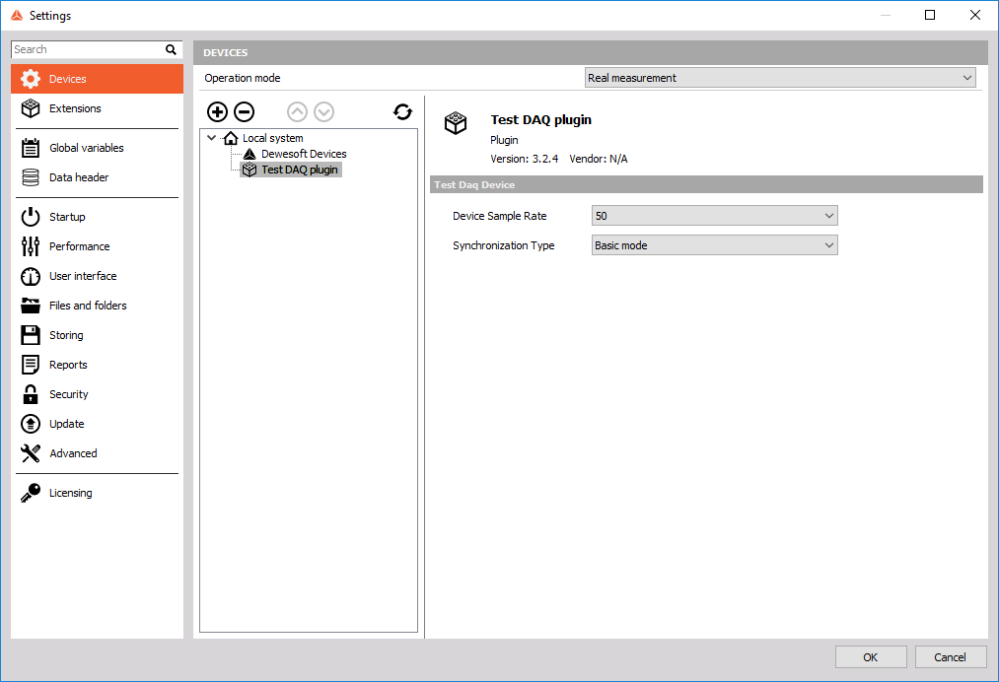The height and width of the screenshot is (682, 999).
Task: Click the Update upload icon
Action: [30, 424]
